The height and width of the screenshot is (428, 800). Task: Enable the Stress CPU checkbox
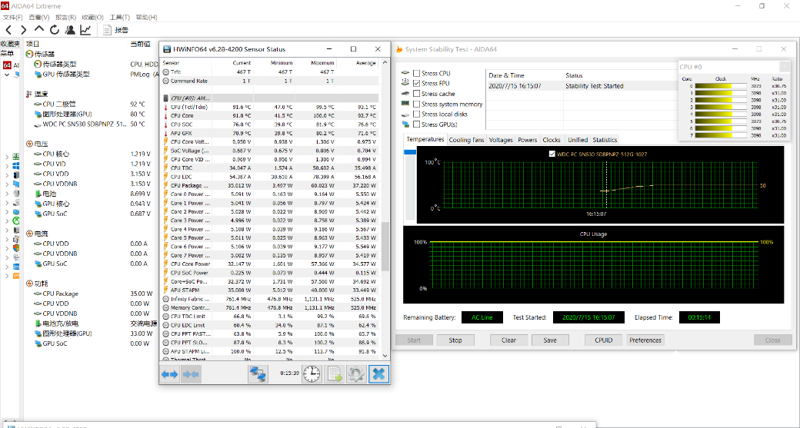(x=416, y=74)
